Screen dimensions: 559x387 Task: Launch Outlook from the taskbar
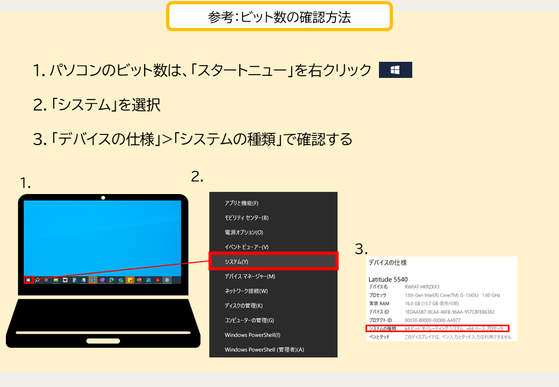tap(93, 280)
